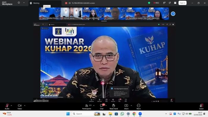Click the meeting info circle icon

pyautogui.click(x=19, y=3)
